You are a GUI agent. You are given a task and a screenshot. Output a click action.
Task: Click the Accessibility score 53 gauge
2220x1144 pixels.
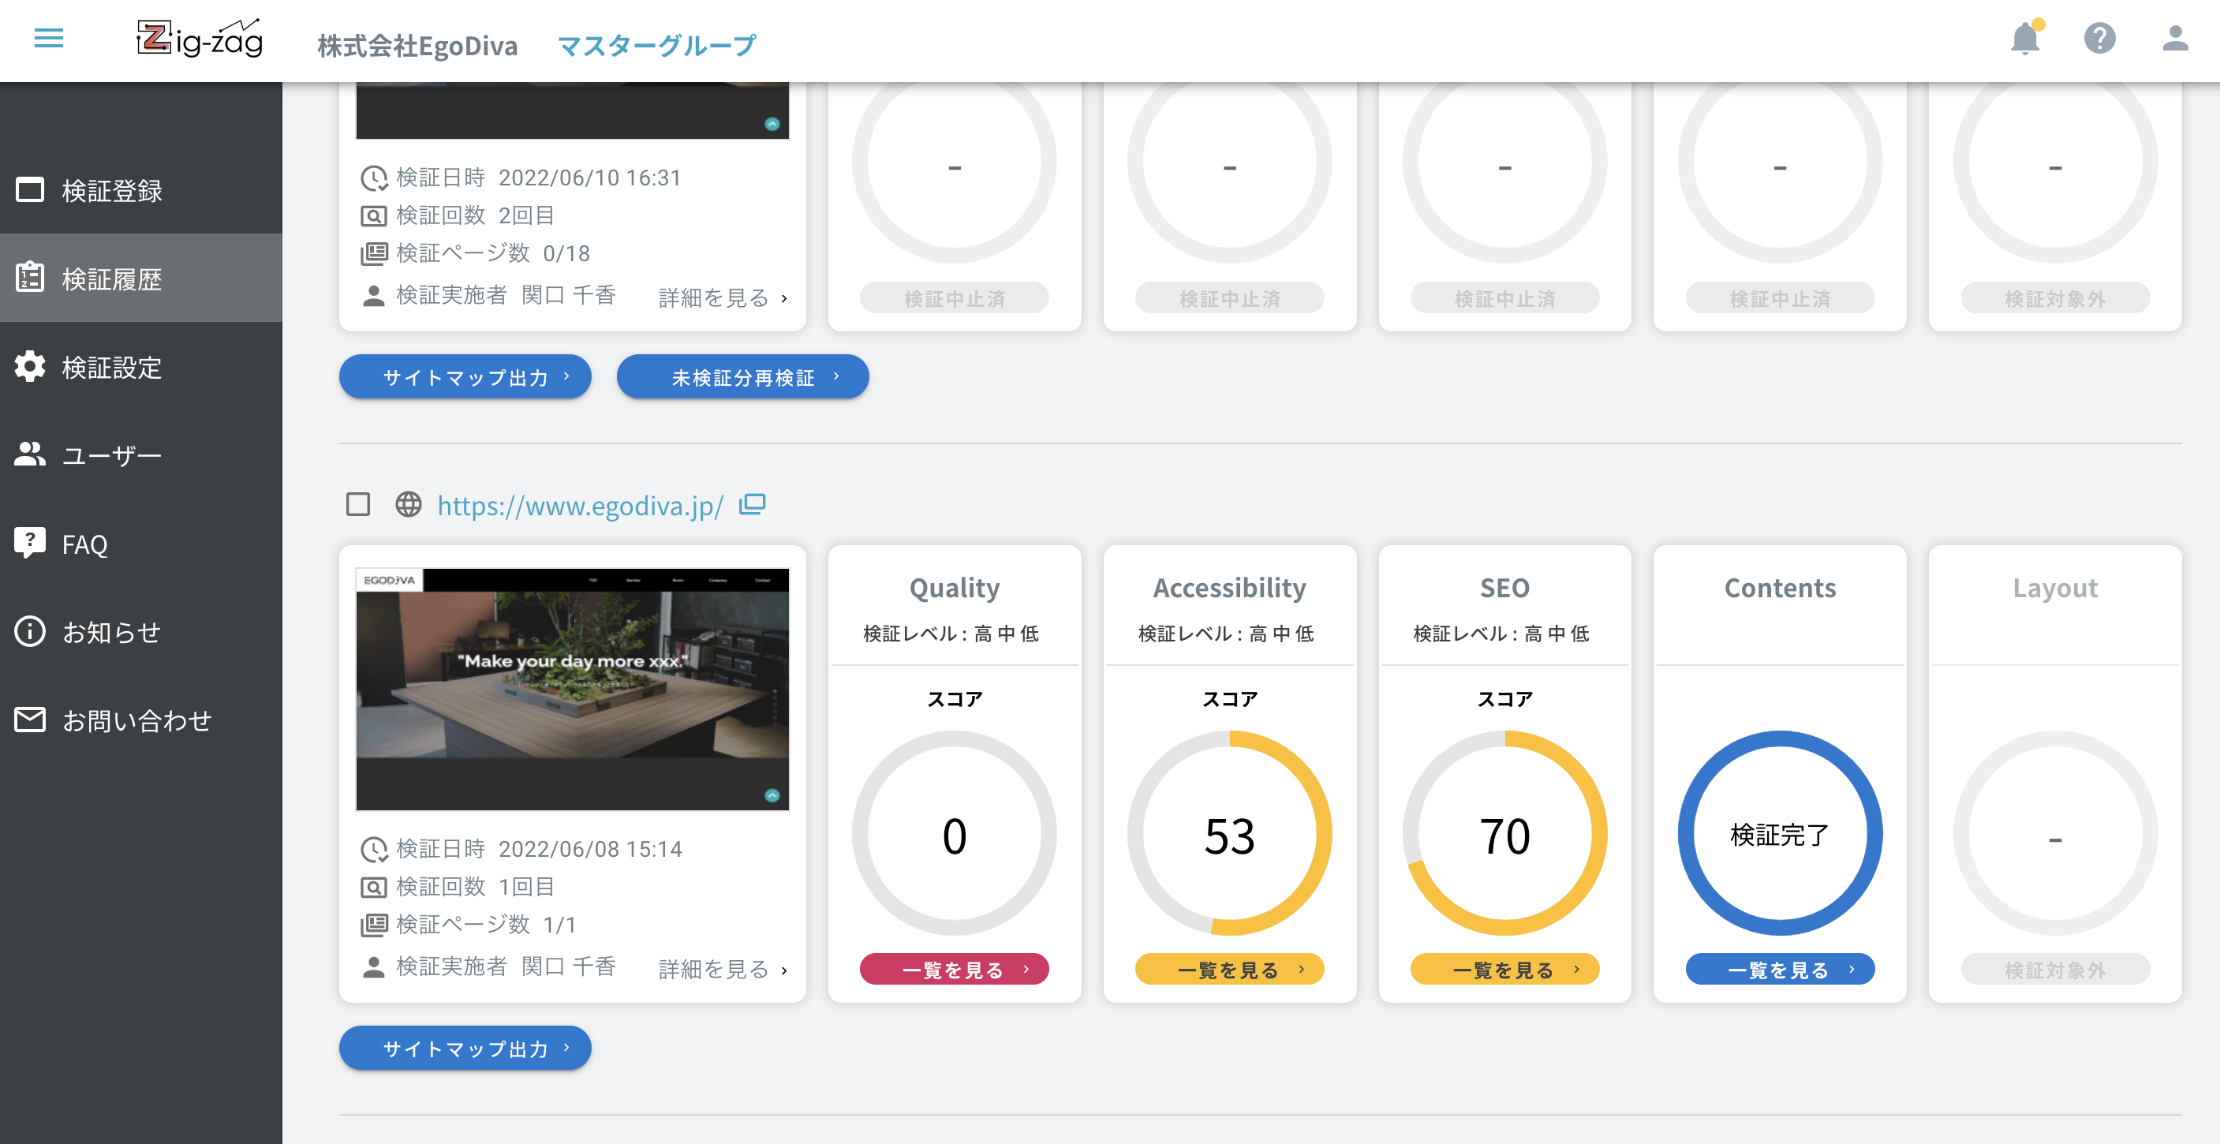click(x=1229, y=834)
